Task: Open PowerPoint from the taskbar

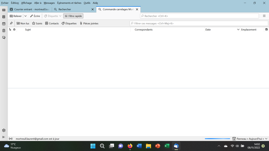Action: [x=158, y=146]
